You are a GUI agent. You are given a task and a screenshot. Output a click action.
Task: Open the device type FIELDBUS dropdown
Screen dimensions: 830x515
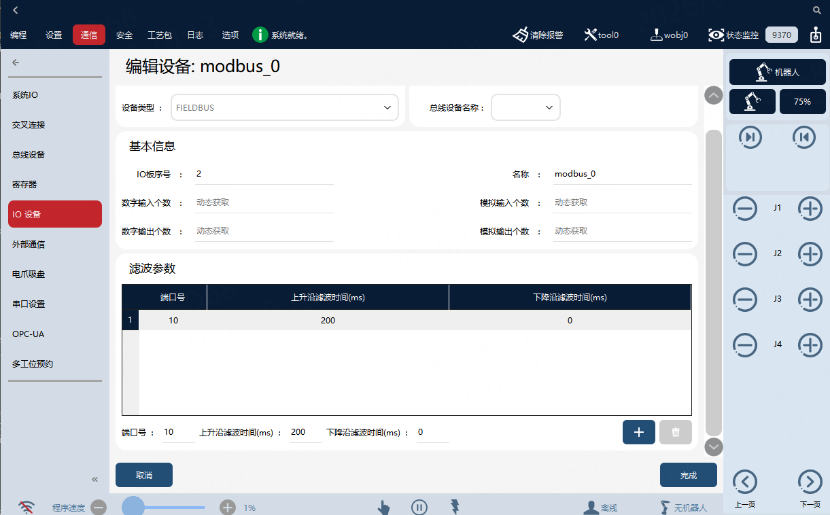coord(285,107)
